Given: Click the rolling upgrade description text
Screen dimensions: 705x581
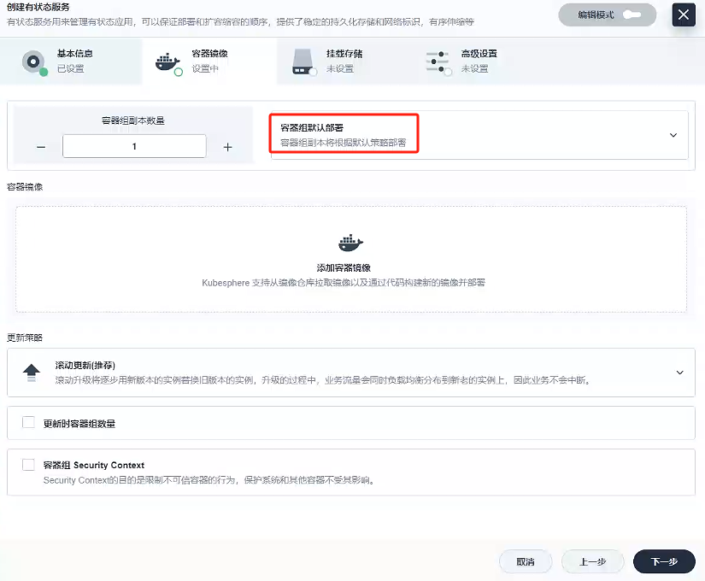Looking at the screenshot, I should click(322, 380).
